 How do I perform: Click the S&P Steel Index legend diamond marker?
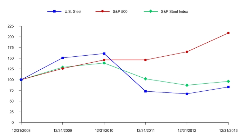pos(151,12)
